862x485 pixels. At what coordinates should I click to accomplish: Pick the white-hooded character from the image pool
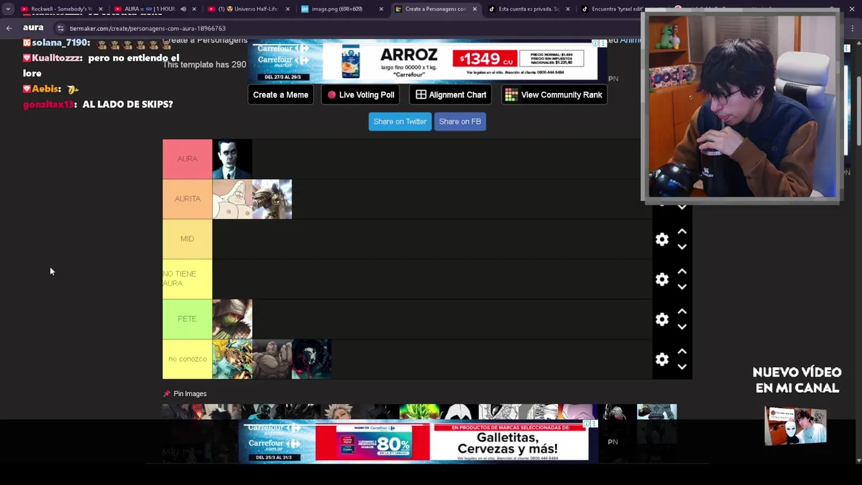(x=459, y=412)
